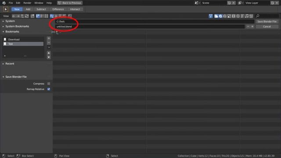This screenshot has height=158, width=281.
Task: Click the select tool arrow icon
Action: (x=6, y=9)
